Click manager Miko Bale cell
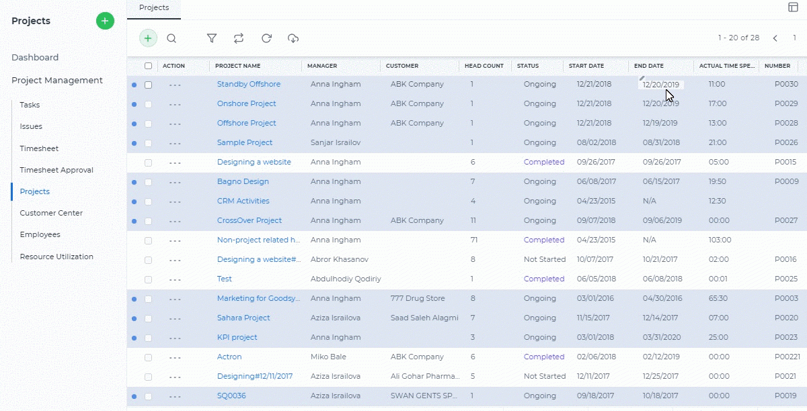This screenshot has height=411, width=807. click(329, 357)
